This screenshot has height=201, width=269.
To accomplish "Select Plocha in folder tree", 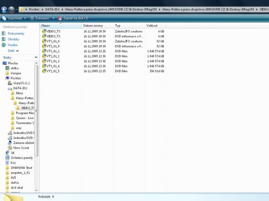I will click(x=13, y=63).
